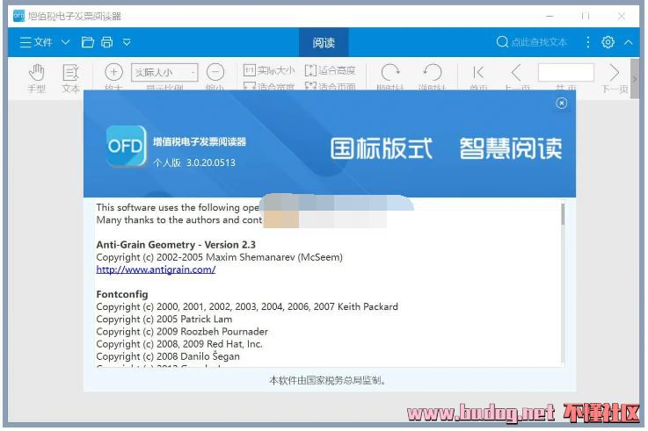Open the quick access dropdown arrow

[x=127, y=42]
